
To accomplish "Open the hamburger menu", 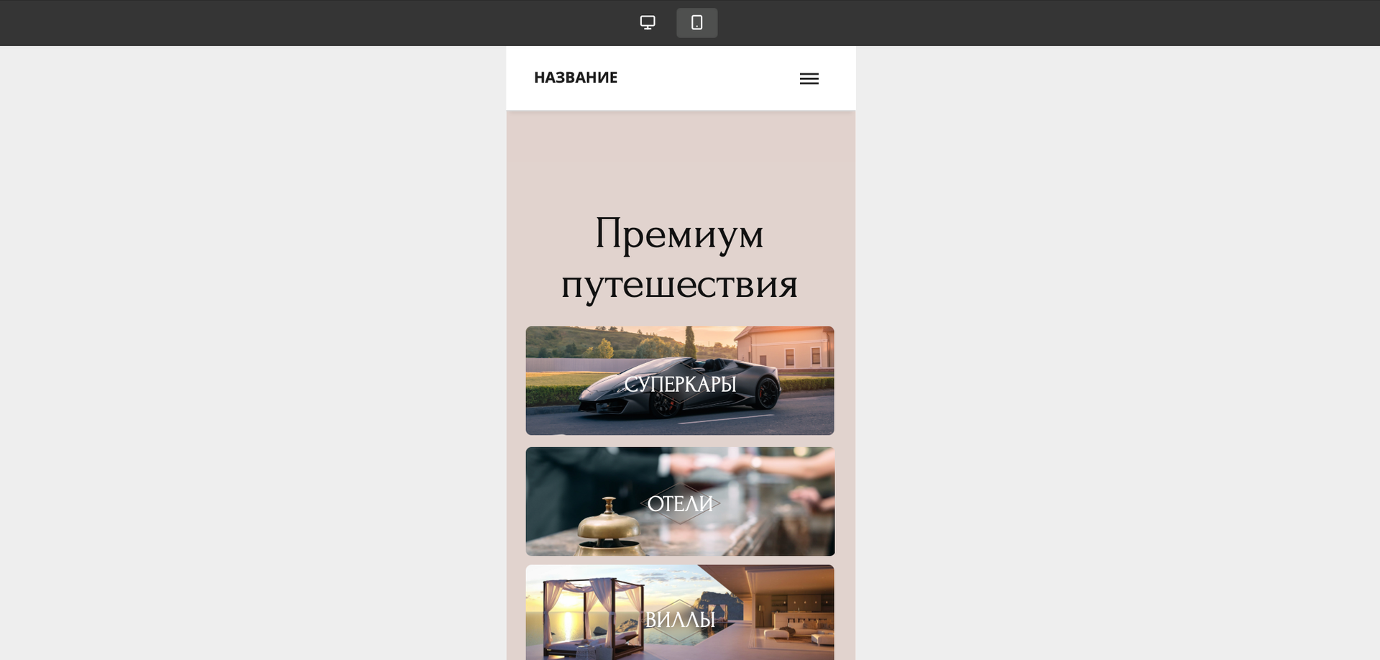I will [809, 78].
